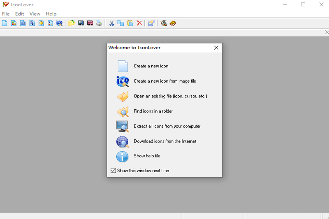
Task: Click the Copy toolbar icon
Action: 120,23
